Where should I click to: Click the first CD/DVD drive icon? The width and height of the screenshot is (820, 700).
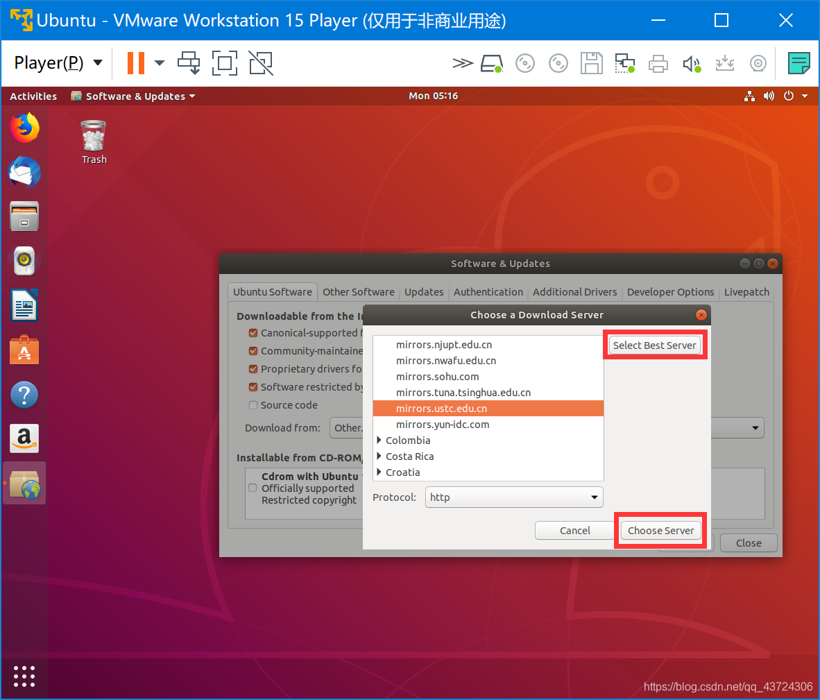pyautogui.click(x=525, y=64)
